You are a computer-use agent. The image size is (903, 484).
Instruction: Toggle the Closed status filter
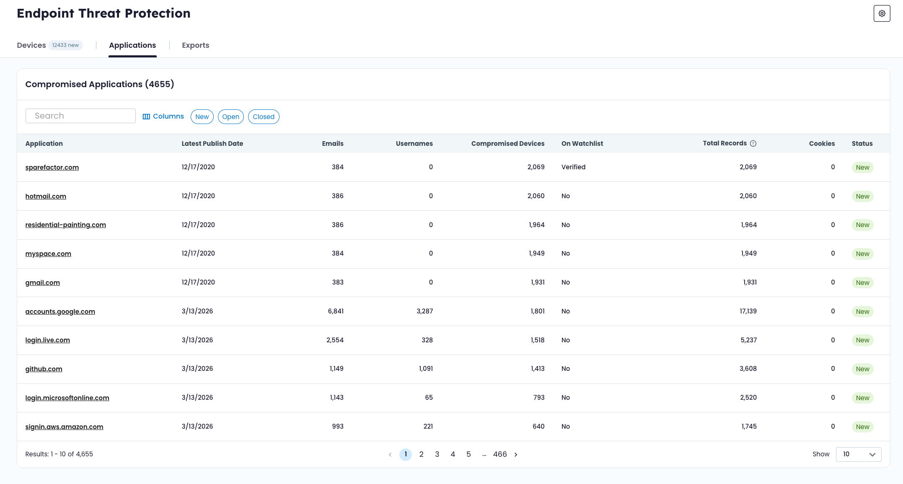tap(263, 117)
